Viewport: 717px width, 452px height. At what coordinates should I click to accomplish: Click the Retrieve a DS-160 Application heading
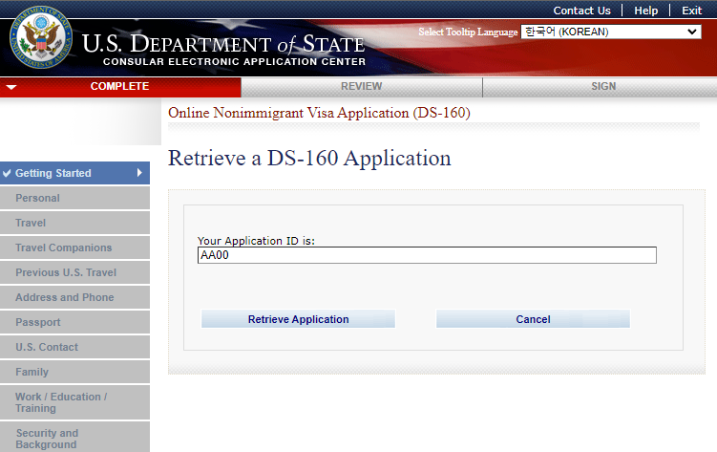[x=309, y=159]
